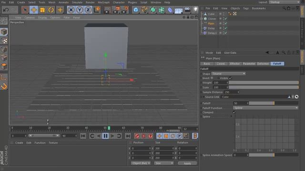305x171 pixels.
Task: Open the Simulate menu
Action: [x=77, y=2]
